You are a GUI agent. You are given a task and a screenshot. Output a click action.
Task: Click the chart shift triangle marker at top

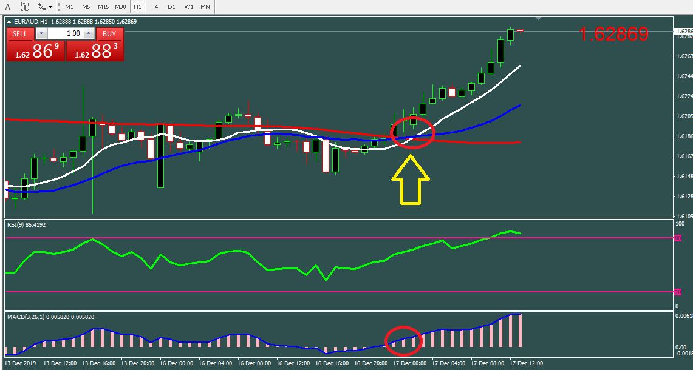pyautogui.click(x=539, y=19)
